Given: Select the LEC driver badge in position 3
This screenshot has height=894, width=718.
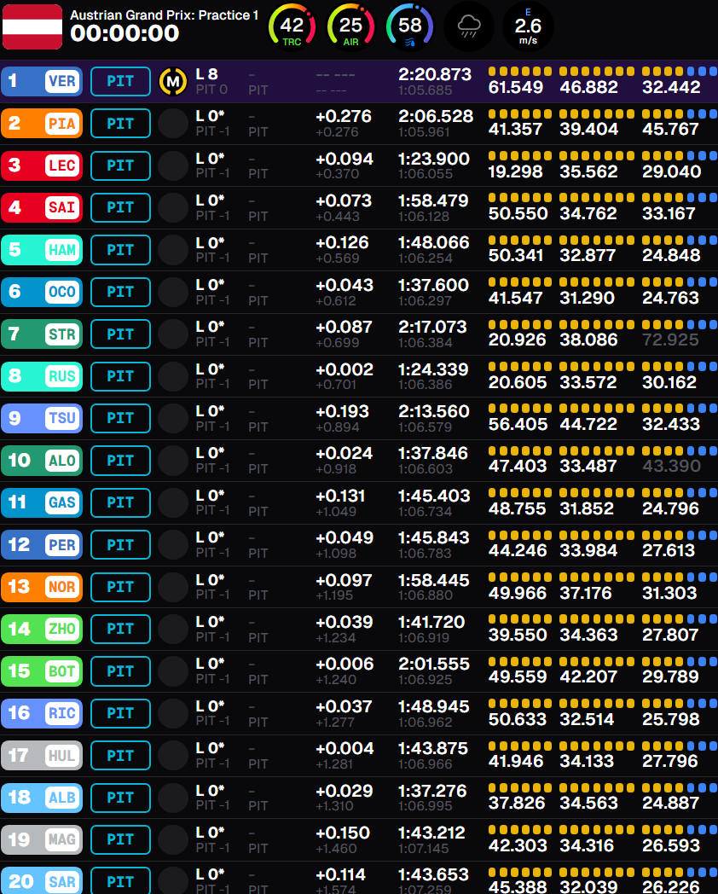Looking at the screenshot, I should 42,165.
